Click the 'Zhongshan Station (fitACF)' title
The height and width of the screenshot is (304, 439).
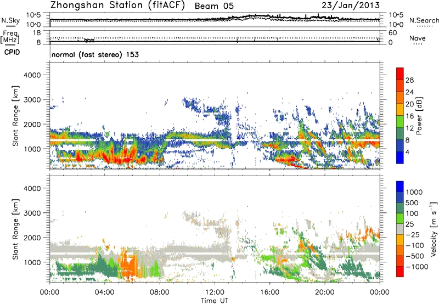(x=117, y=5)
